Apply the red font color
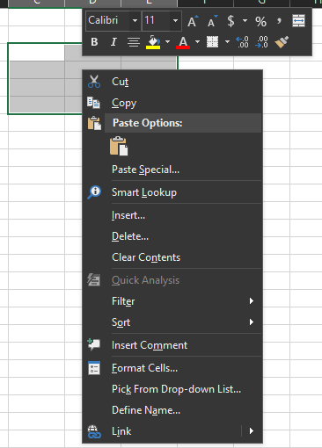The height and width of the screenshot is (448, 322). coord(183,42)
